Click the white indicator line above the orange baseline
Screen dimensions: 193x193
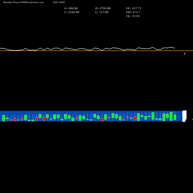coord(88,49)
